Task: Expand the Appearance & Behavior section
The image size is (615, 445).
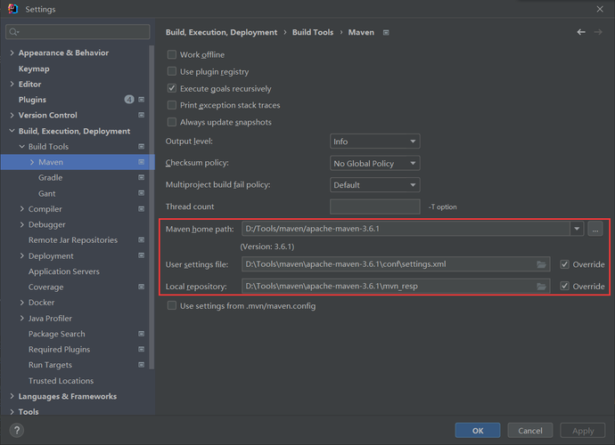Action: [12, 53]
